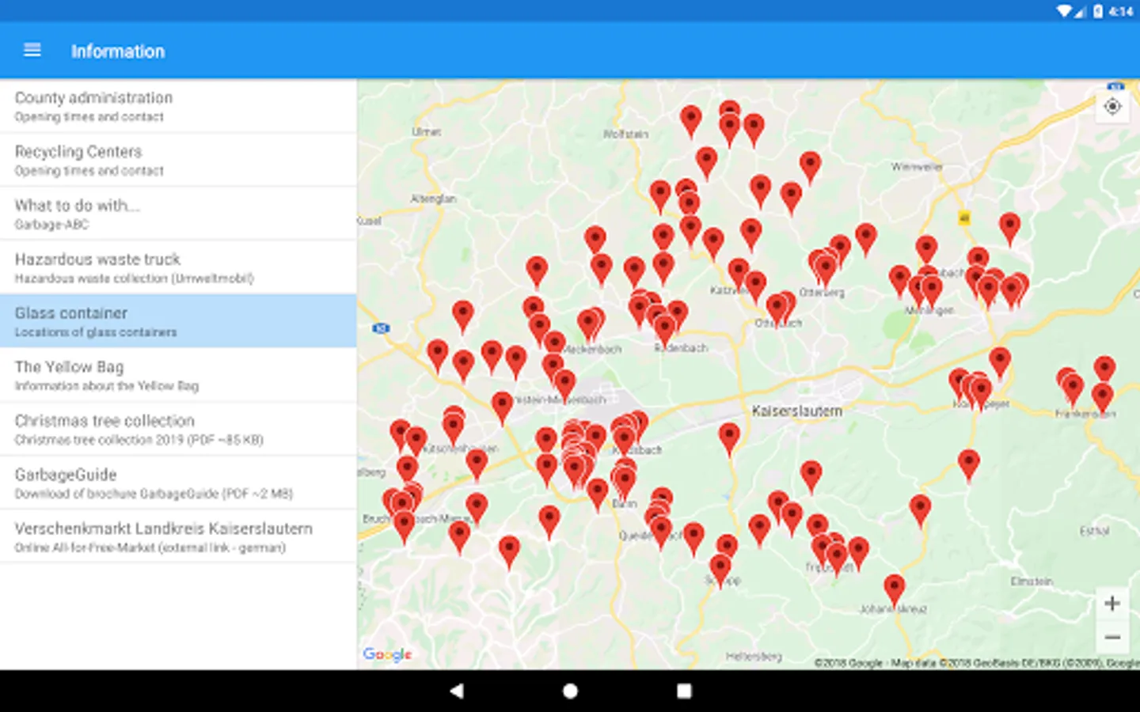The image size is (1140, 712).
Task: Click the Esthal label on the map
Action: (x=1094, y=531)
